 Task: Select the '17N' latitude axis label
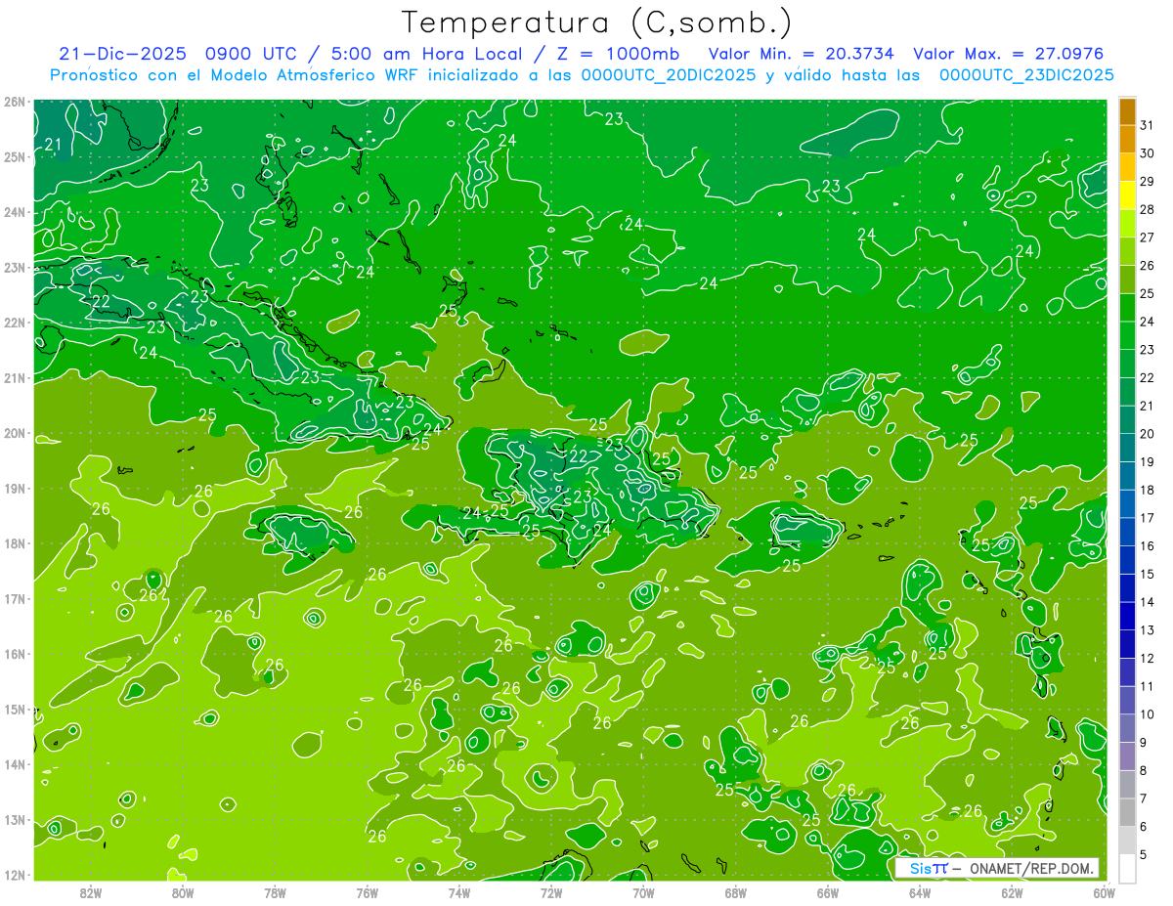click(x=14, y=598)
